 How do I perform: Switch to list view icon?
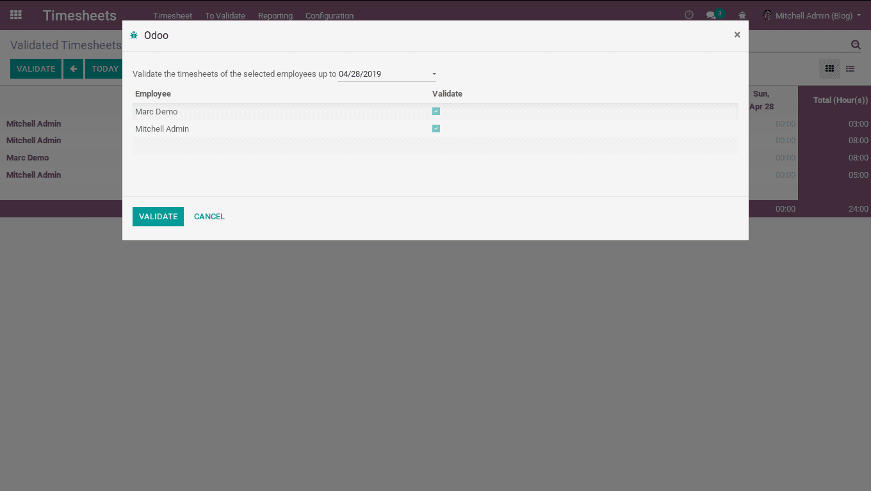click(850, 69)
